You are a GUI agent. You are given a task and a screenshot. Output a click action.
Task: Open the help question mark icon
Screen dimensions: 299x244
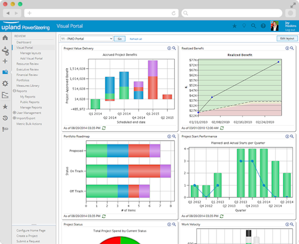(x=263, y=26)
